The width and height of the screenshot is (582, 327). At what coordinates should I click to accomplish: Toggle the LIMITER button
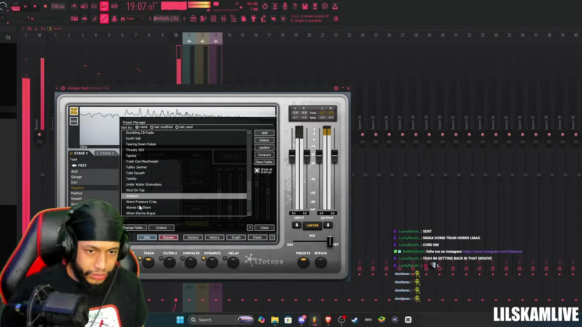click(312, 225)
